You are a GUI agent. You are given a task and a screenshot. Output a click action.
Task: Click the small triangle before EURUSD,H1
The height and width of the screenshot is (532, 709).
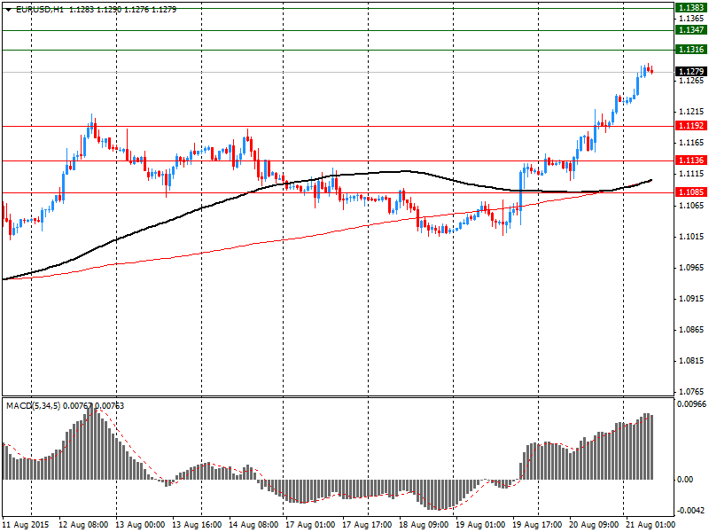[x=9, y=10]
